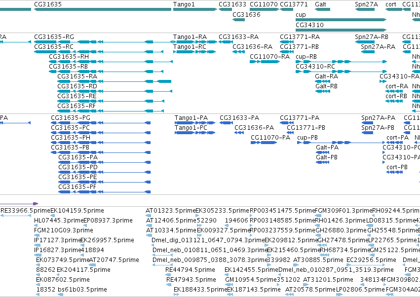
Task: Select the Tango1-PC protein label
Action: pyautogui.click(x=191, y=128)
